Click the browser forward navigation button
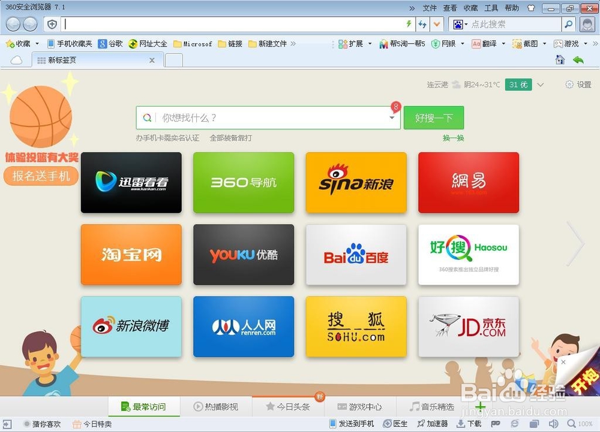The image size is (600, 432). pyautogui.click(x=30, y=25)
